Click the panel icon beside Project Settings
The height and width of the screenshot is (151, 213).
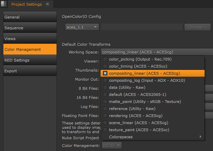point(4,4)
